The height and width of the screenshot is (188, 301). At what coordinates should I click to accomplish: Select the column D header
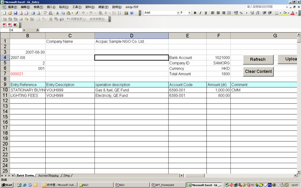pos(131,36)
